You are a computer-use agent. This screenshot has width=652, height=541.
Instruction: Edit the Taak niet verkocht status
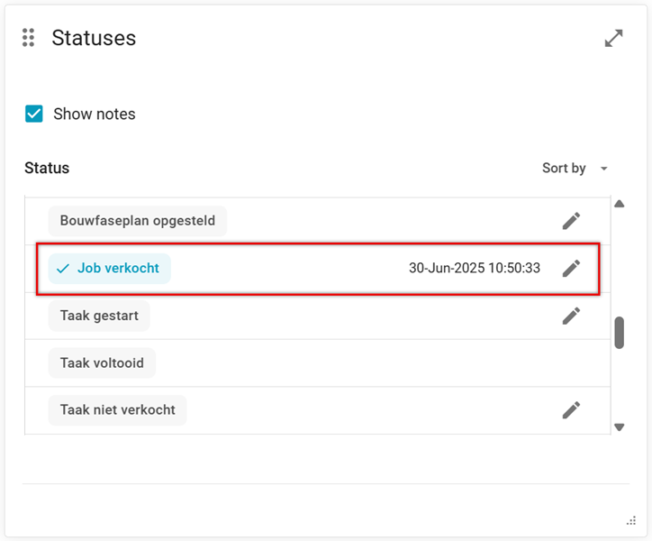point(571,410)
